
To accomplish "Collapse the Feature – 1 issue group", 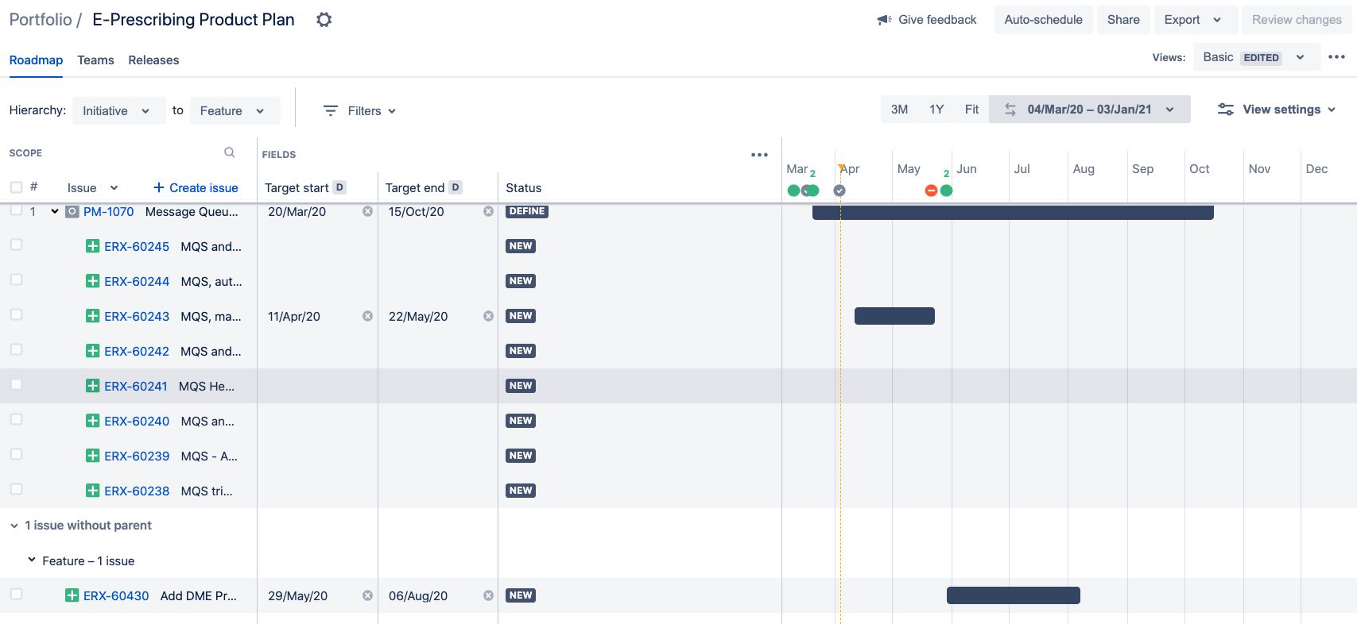I will pyautogui.click(x=32, y=560).
